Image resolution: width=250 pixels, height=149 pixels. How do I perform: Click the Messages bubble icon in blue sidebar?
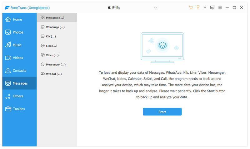coord(8,83)
